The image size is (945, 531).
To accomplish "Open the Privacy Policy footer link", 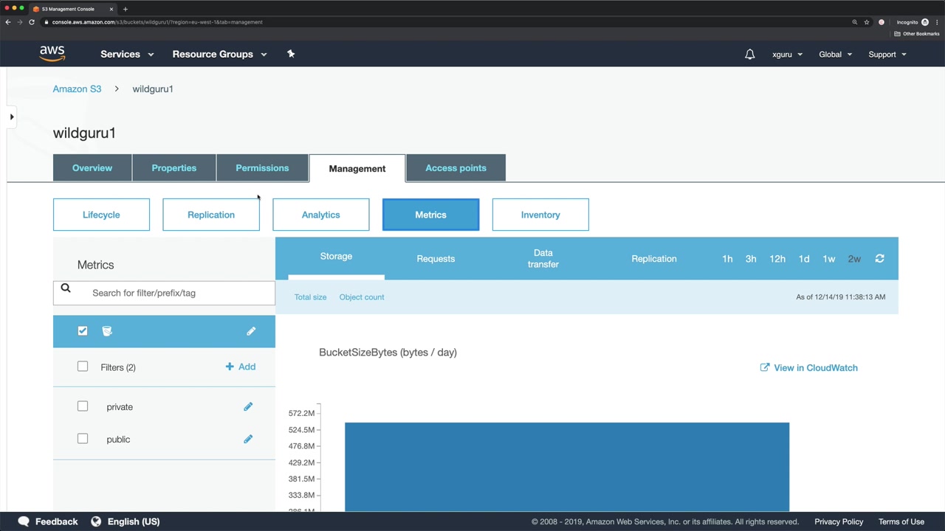I will [x=839, y=521].
